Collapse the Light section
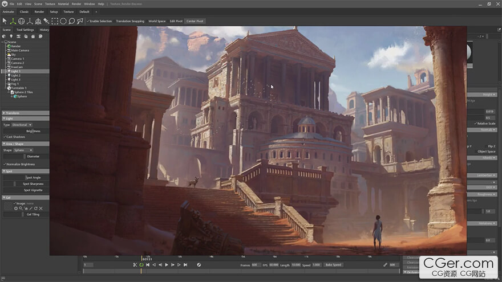 pyautogui.click(x=25, y=118)
